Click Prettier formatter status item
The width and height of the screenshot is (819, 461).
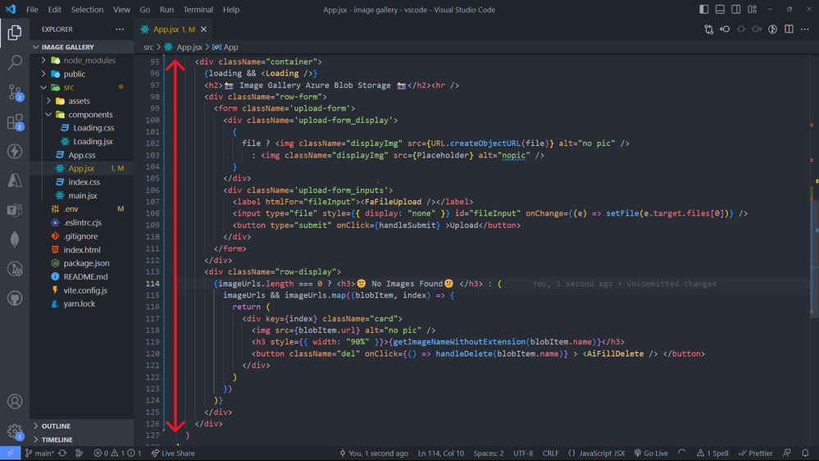tap(755, 453)
